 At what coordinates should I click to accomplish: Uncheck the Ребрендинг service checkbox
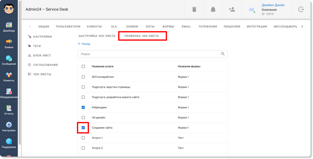point(83,107)
